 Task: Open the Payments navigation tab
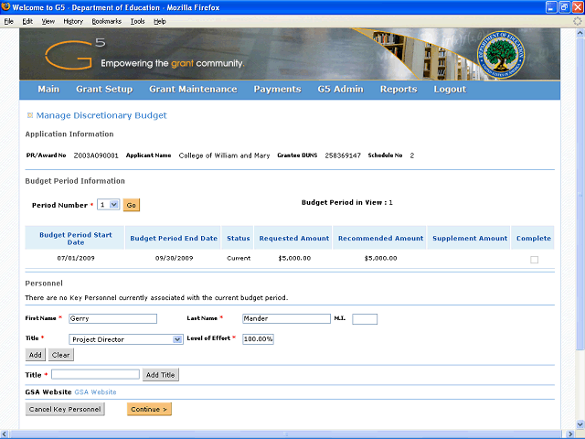click(x=277, y=90)
